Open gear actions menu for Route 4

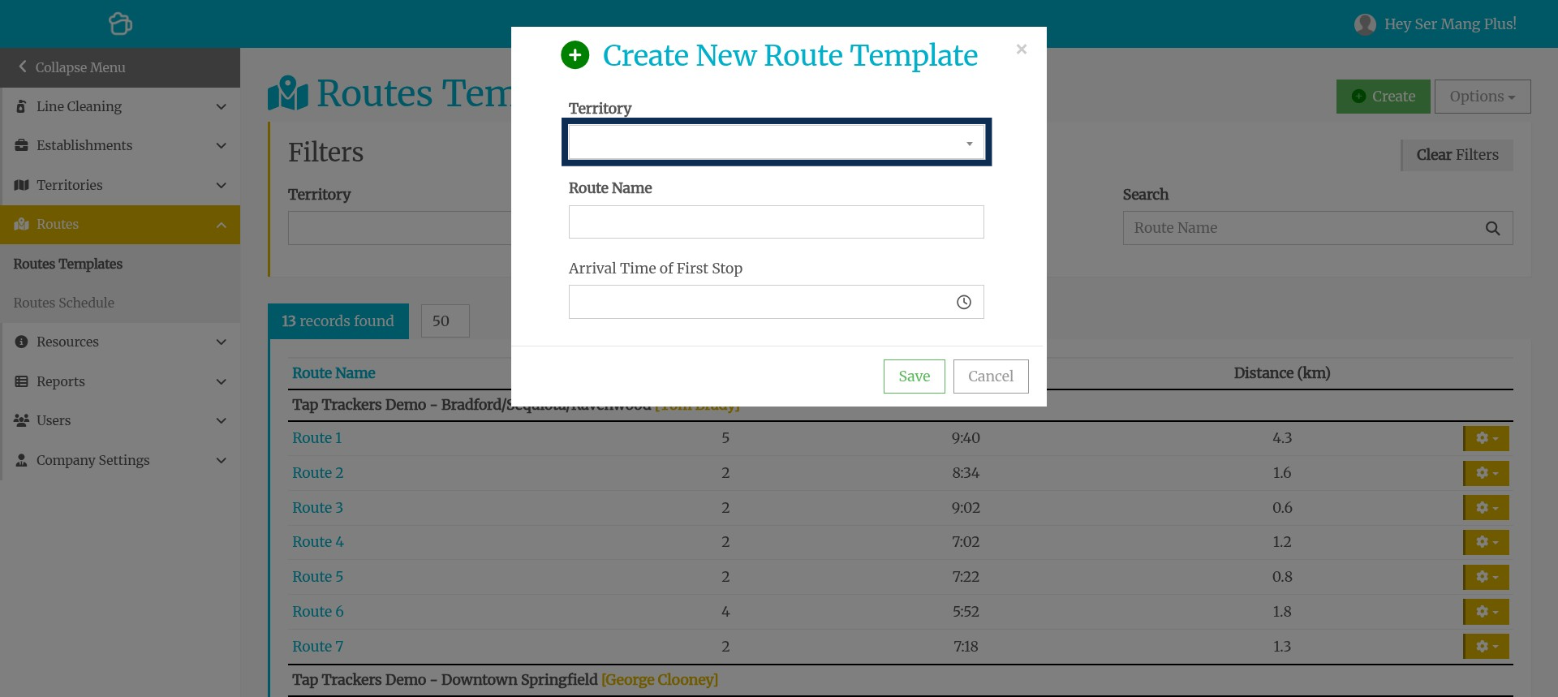tap(1485, 542)
